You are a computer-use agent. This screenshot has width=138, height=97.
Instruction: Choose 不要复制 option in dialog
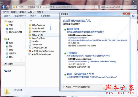pyautogui.click(x=72, y=53)
